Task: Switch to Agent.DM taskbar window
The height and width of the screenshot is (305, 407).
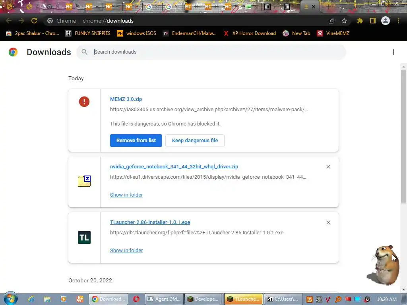Action: click(x=164, y=299)
